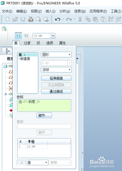Open the disabled 0.00 conic dropdown
122x171 pixels.
click(x=70, y=63)
